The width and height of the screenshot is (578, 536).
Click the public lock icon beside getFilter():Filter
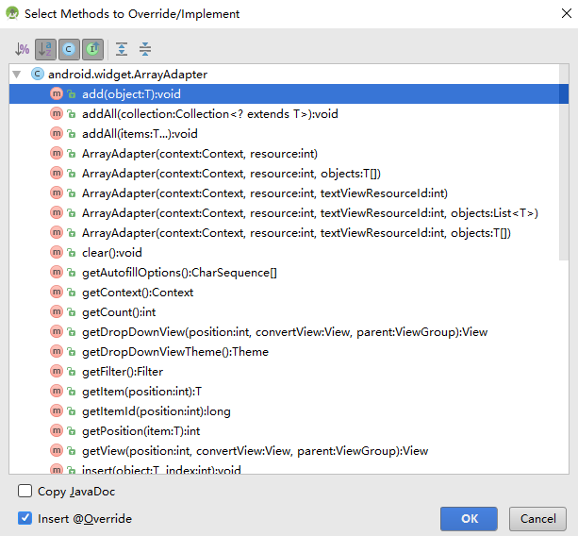(72, 372)
